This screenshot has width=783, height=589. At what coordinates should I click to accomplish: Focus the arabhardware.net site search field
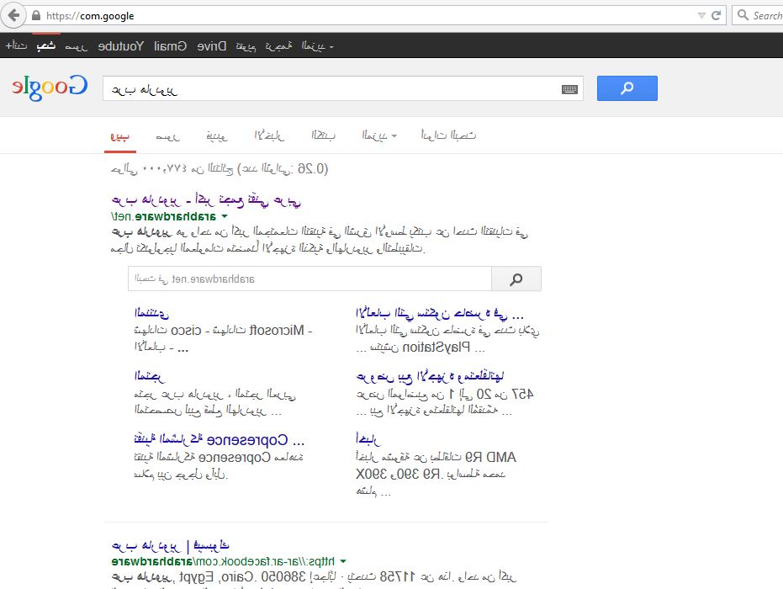[x=309, y=279]
